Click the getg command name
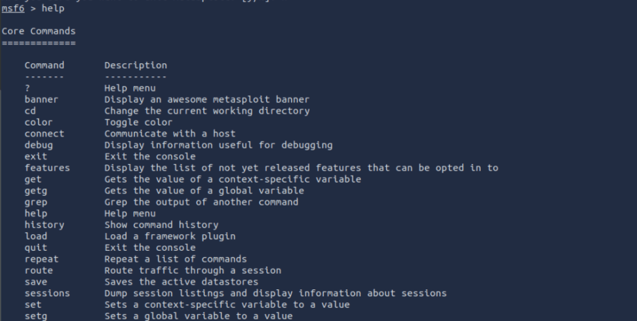 pos(35,191)
